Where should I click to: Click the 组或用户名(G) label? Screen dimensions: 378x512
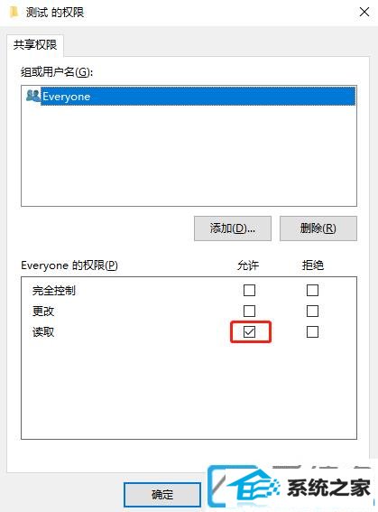pyautogui.click(x=57, y=71)
